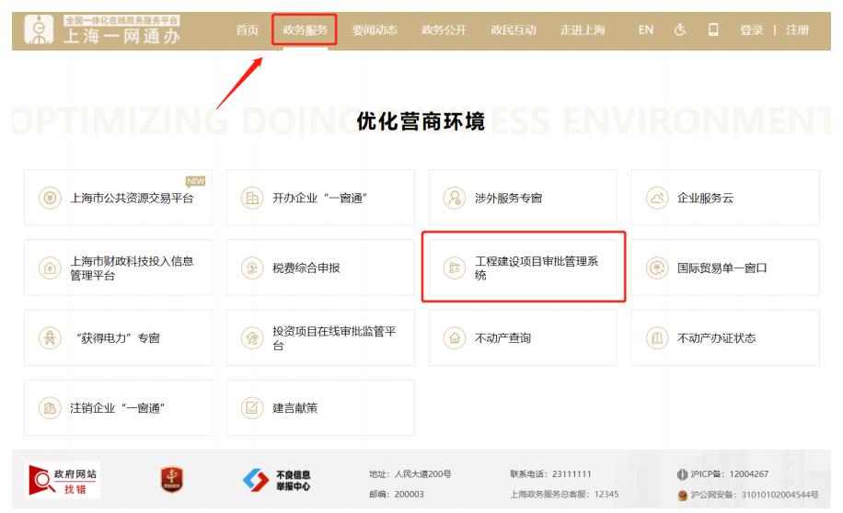Viewport: 843px width, 513px height.
Task: Open the 上海市公共资源交易平台 card
Action: click(x=119, y=197)
